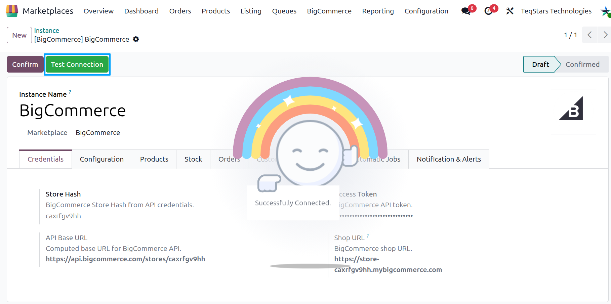Open the Configuration top menu
The image size is (611, 304).
[426, 11]
